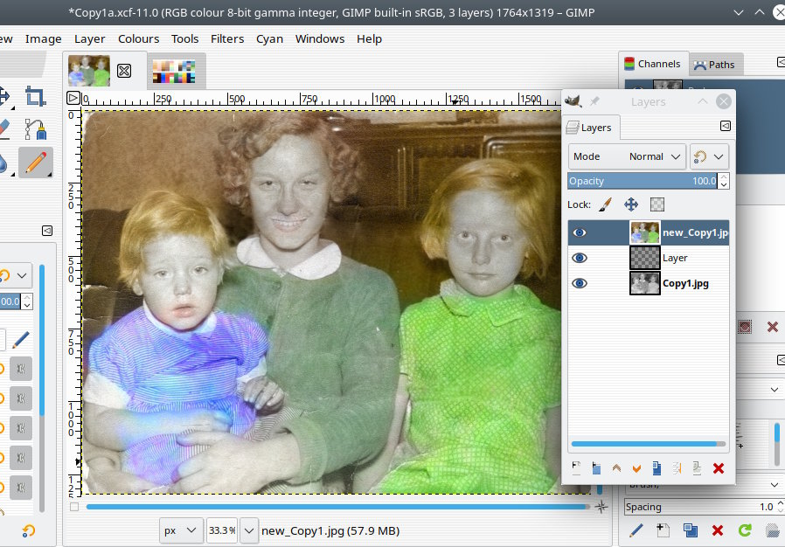Select the Crop tool

35,96
